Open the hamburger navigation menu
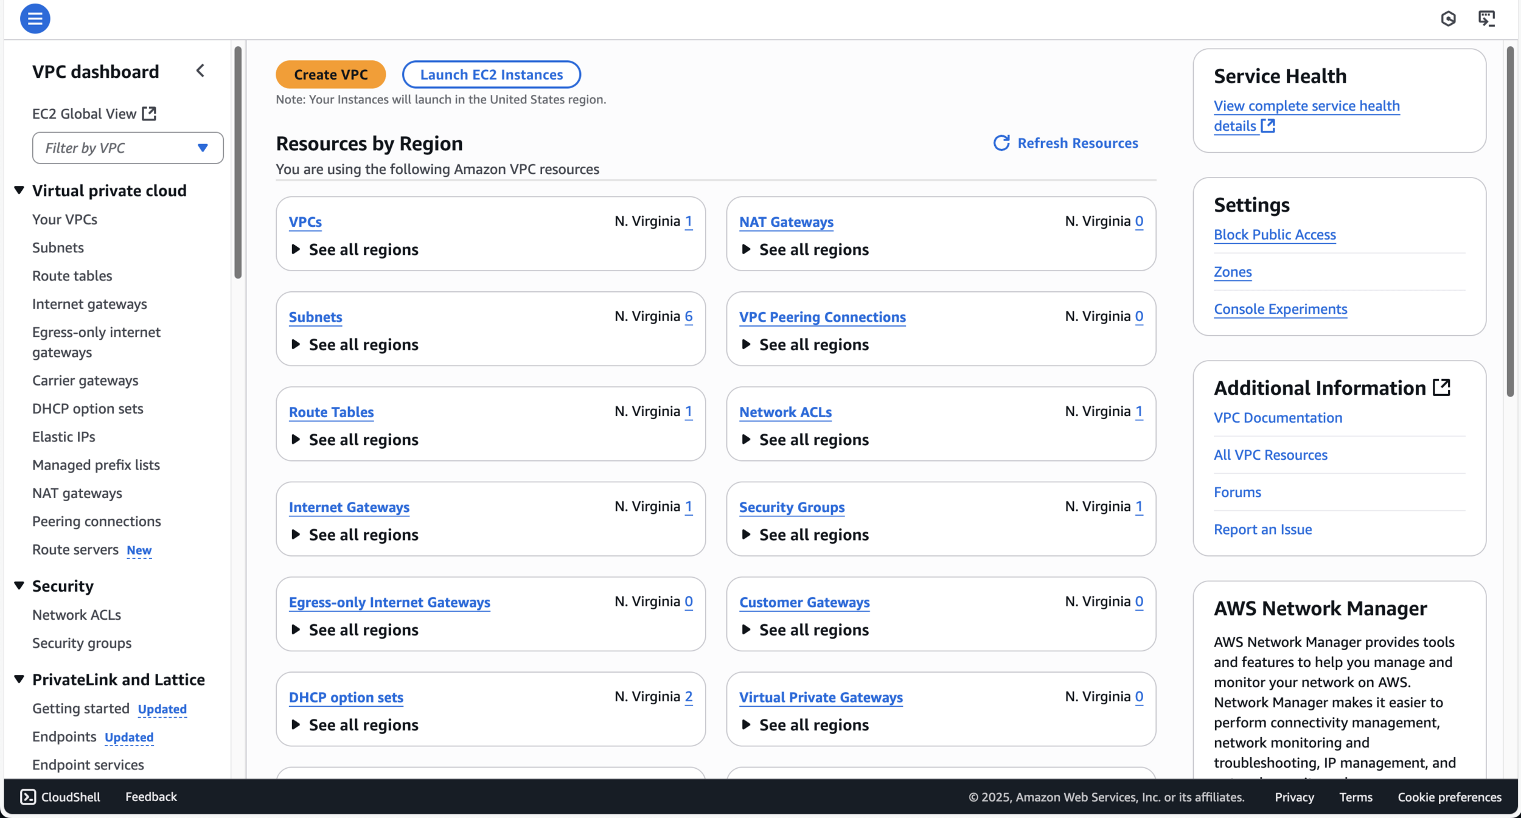This screenshot has width=1521, height=818. 35,19
